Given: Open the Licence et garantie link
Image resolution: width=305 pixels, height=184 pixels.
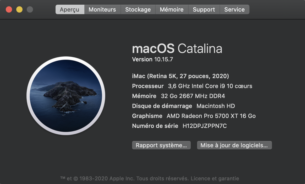Looking at the screenshot, I should coord(215,178).
